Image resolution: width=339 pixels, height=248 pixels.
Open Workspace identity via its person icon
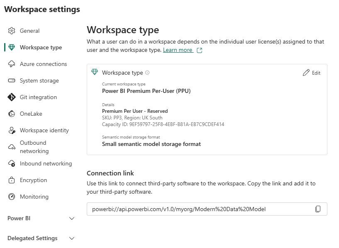click(x=12, y=130)
